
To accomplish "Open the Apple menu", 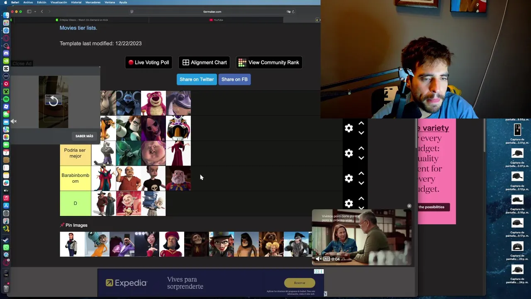I will pyautogui.click(x=5, y=2).
